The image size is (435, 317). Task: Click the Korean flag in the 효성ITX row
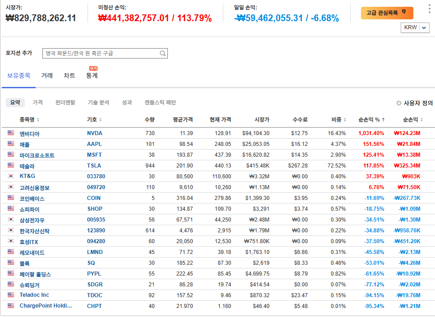[x=11, y=240]
